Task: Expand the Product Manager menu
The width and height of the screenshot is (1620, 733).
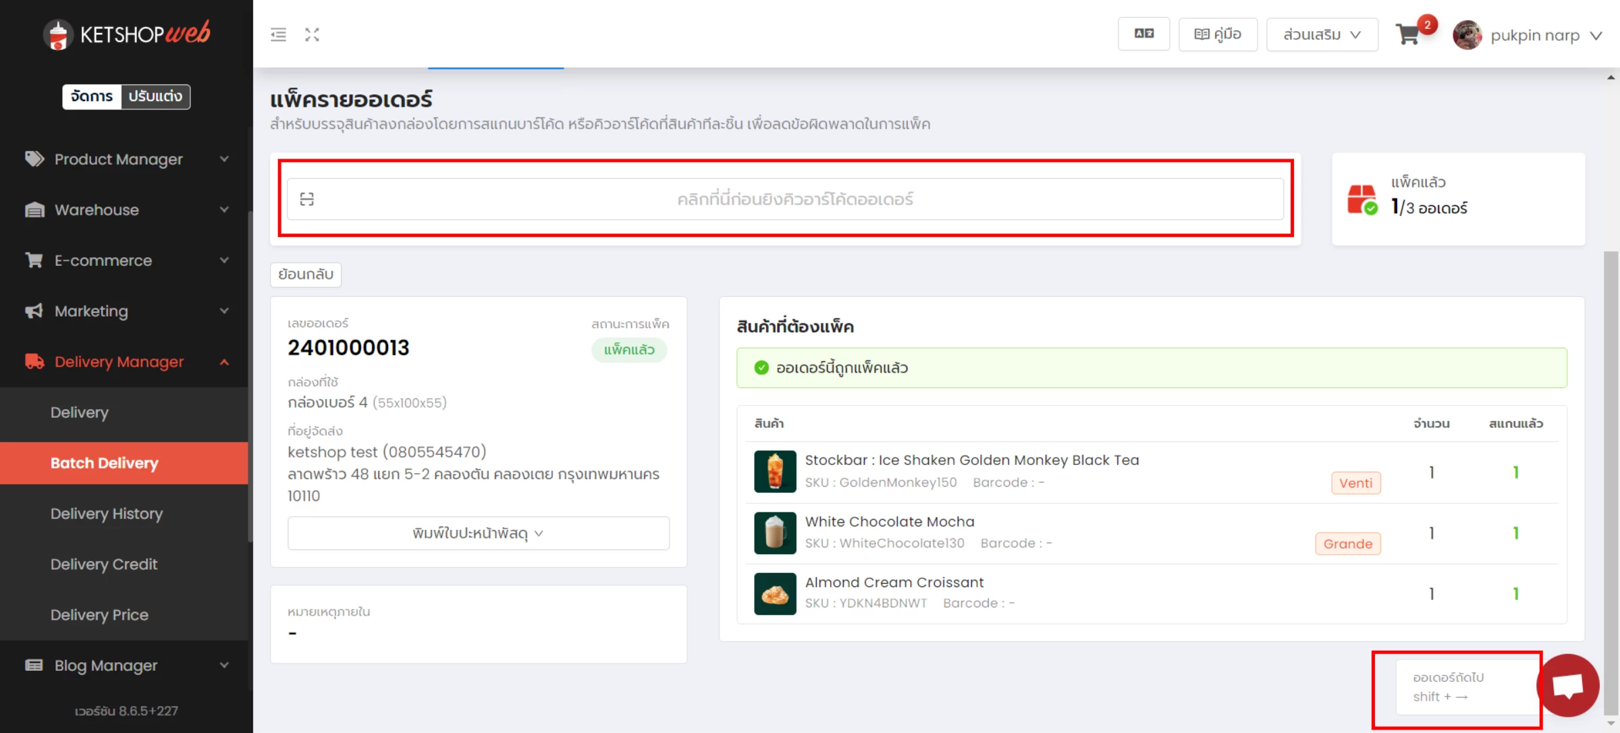Action: (x=126, y=159)
